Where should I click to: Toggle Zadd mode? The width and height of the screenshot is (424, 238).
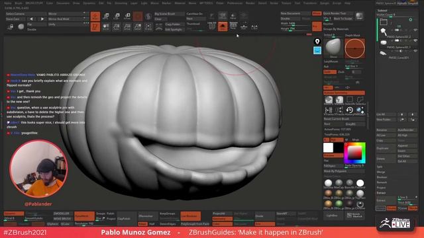coord(330,72)
